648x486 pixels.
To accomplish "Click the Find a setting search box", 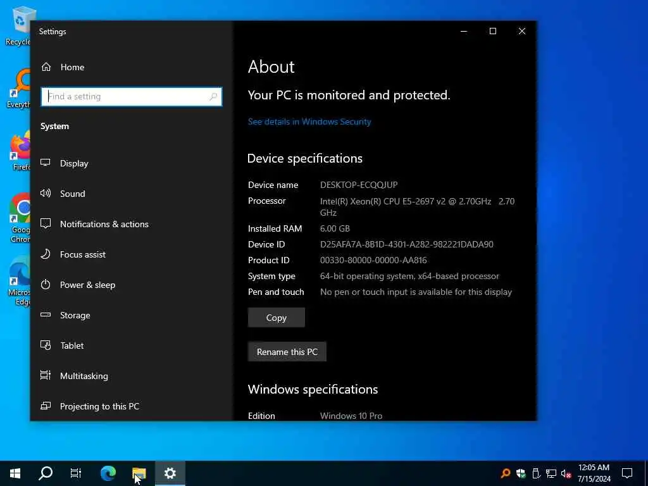I will tap(132, 97).
